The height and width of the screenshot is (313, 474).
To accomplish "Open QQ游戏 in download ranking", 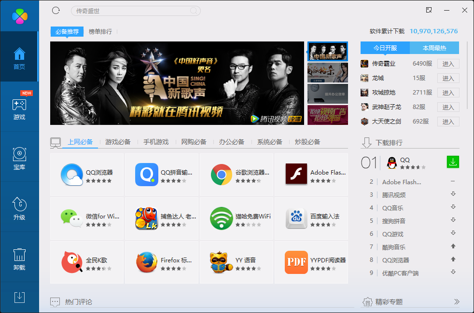I will pos(393,234).
